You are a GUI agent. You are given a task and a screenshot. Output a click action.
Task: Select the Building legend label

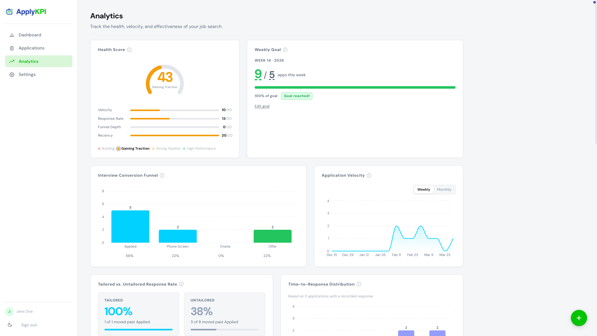coord(109,148)
